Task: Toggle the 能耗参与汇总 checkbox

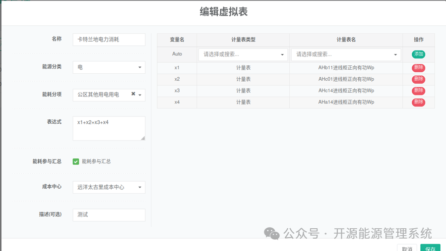Action: pyautogui.click(x=76, y=161)
